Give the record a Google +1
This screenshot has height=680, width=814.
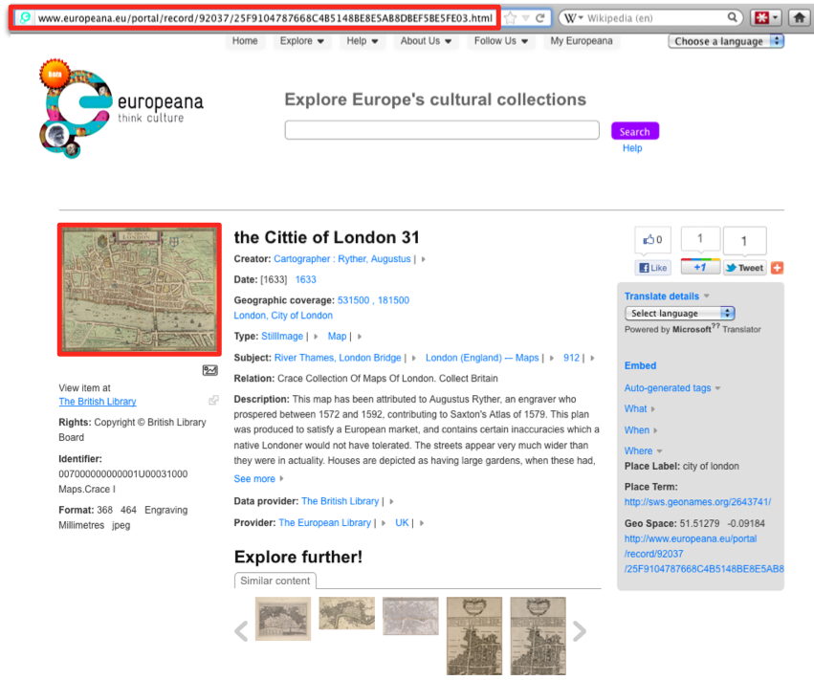pyautogui.click(x=700, y=268)
